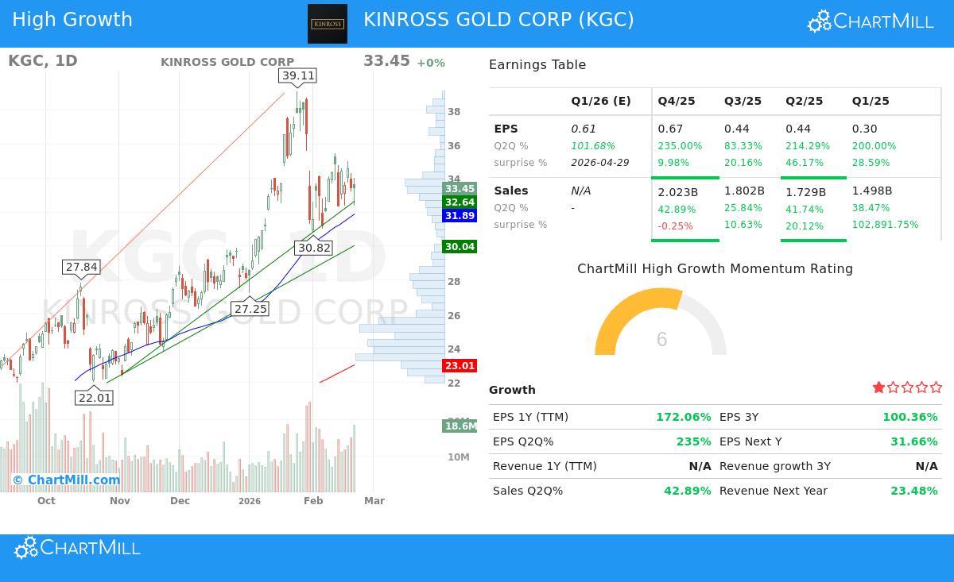954x582 pixels.
Task: Click the KINROSS GOLD CORP (KGC) title
Action: [499, 20]
